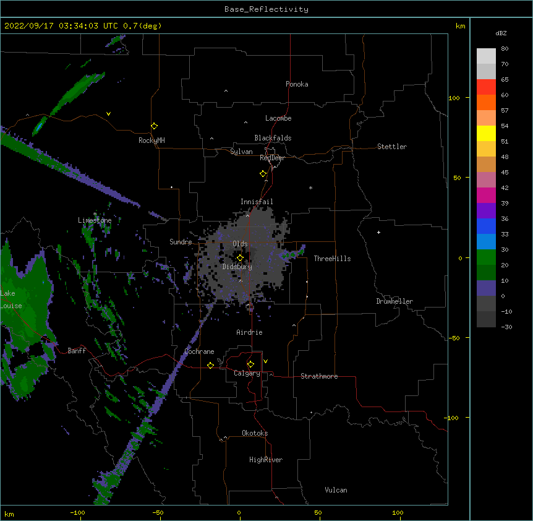Click the Sylvan label on the map

tap(241, 152)
